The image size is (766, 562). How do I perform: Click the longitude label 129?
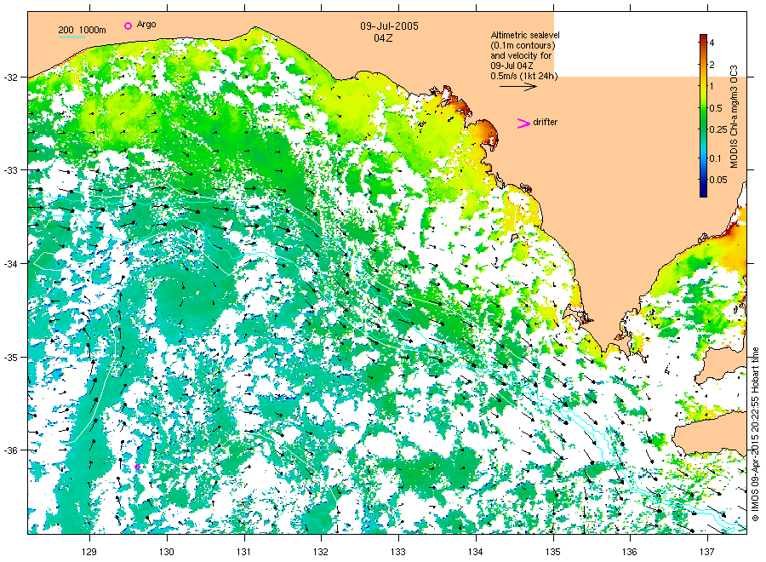89,553
